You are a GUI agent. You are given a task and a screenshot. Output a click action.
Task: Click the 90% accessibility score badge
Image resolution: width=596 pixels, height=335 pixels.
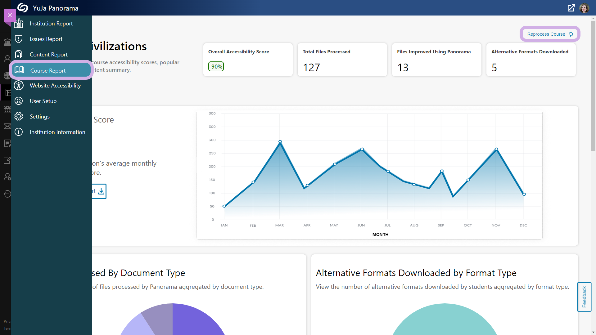(216, 66)
